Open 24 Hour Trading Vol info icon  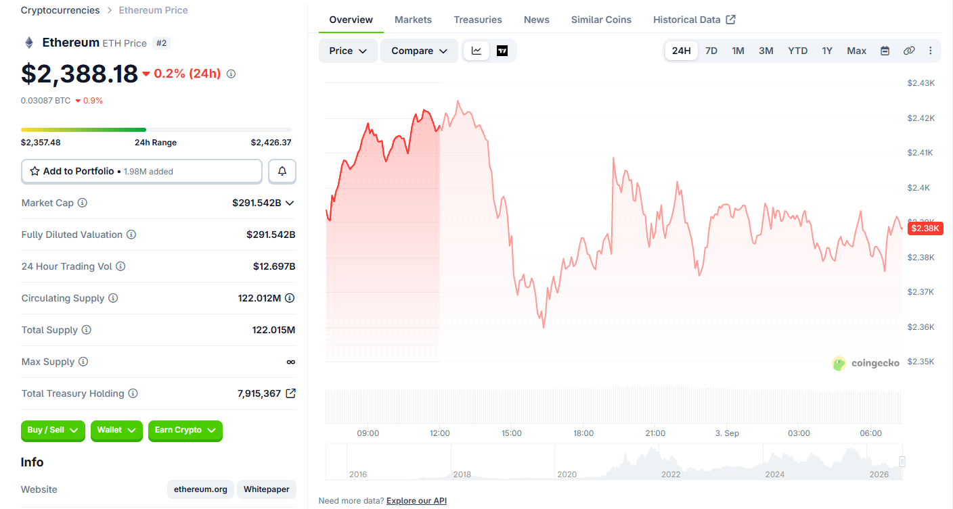[120, 266]
